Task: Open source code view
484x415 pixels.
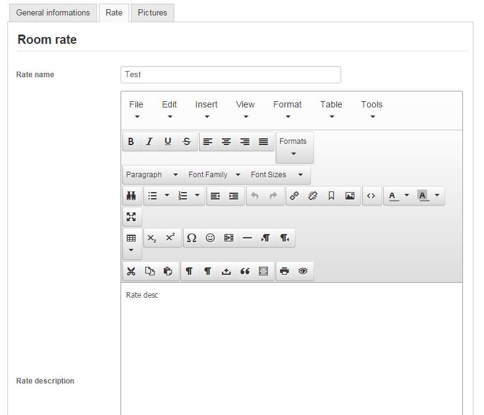Action: tap(371, 196)
